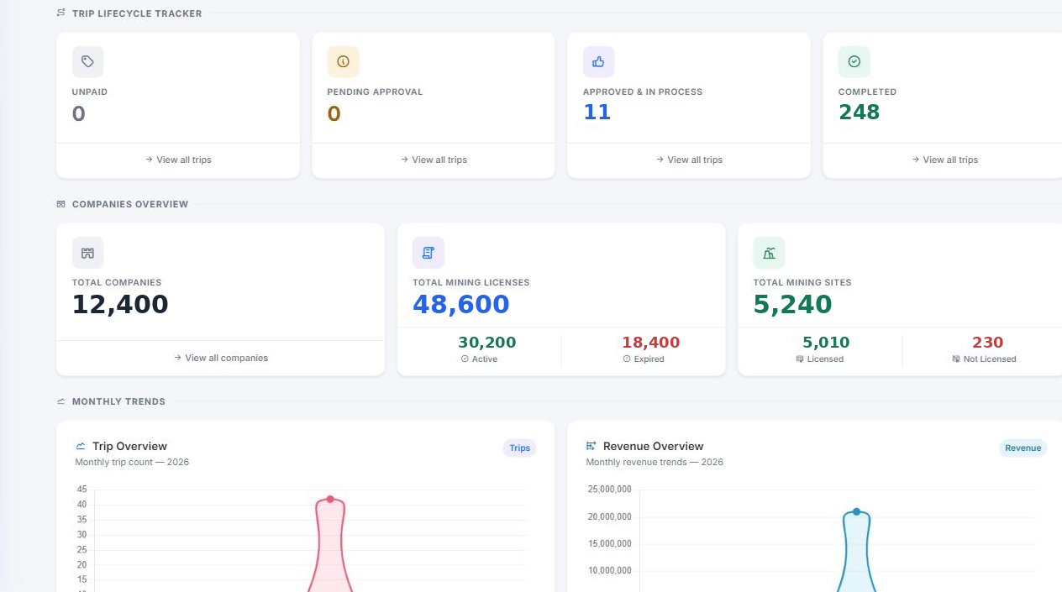Click the Trip Lifecycle Tracker section icon
The width and height of the screenshot is (1062, 592).
(x=60, y=13)
